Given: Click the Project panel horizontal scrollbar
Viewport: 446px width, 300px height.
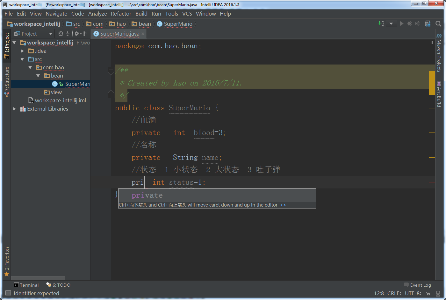Looking at the screenshot, I should coord(38,278).
